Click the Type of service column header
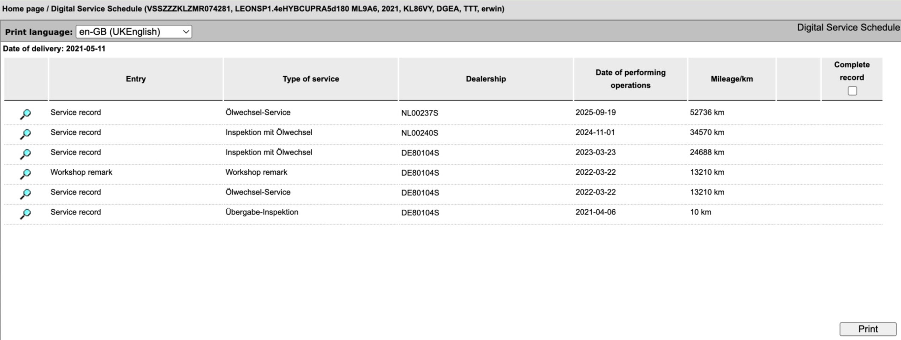901x340 pixels. 311,79
